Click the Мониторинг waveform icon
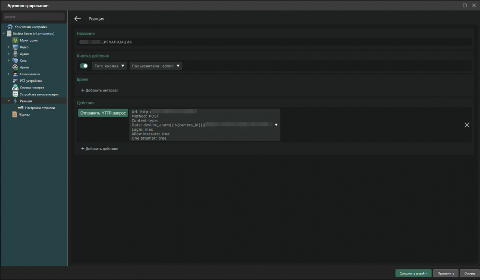This screenshot has height=280, width=480. (x=15, y=41)
